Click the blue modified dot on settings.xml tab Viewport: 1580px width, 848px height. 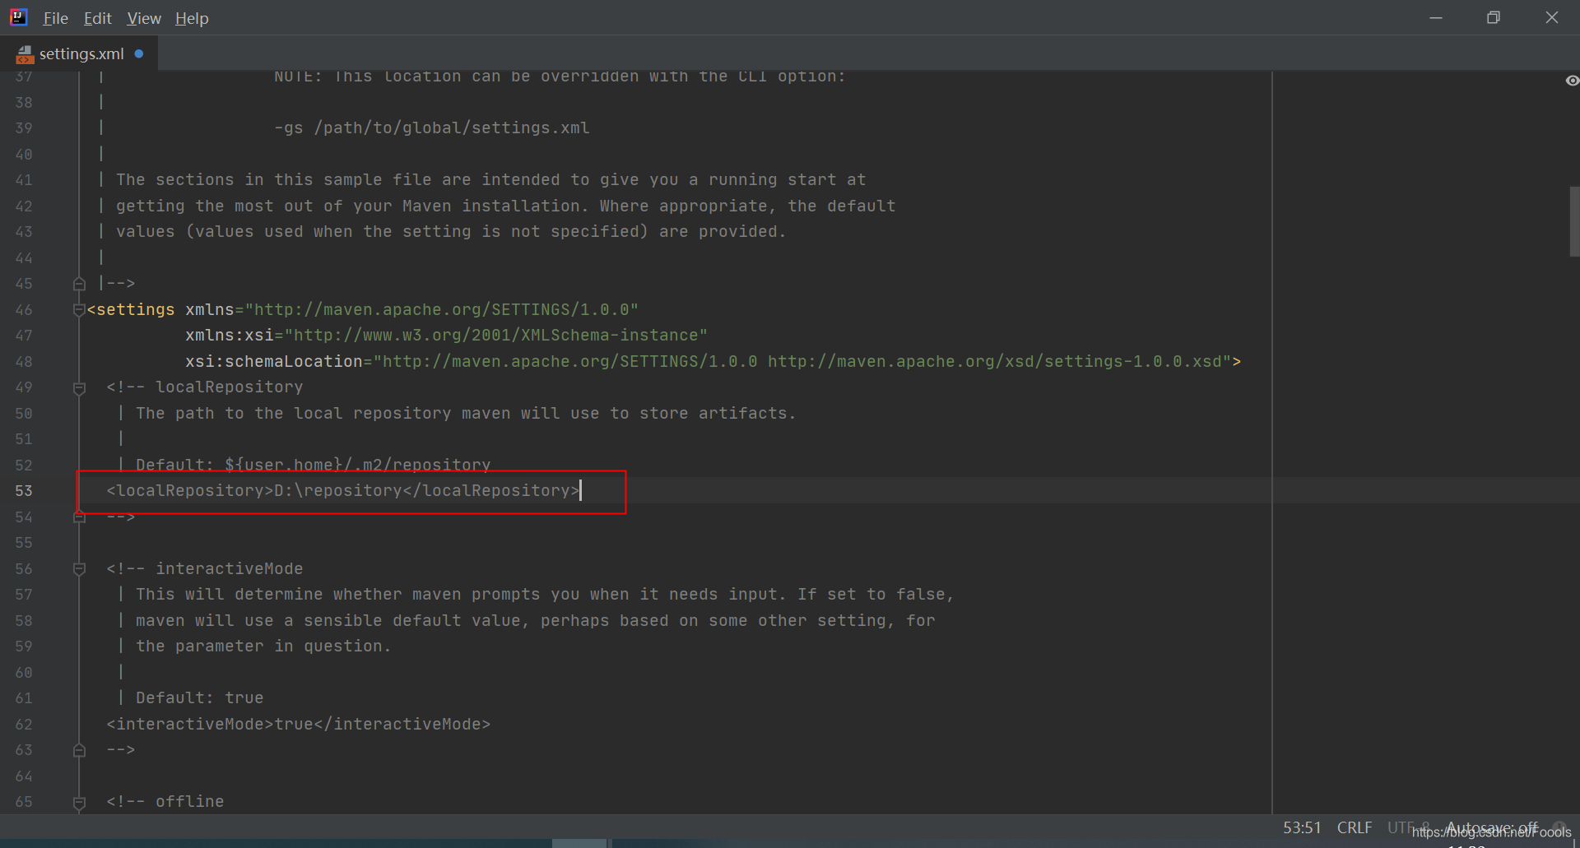pyautogui.click(x=139, y=53)
